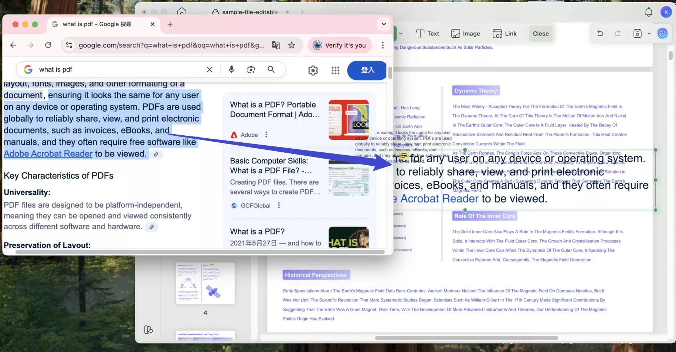
Task: Click the sidebar panel icon below the thumbnails
Action: tap(148, 329)
